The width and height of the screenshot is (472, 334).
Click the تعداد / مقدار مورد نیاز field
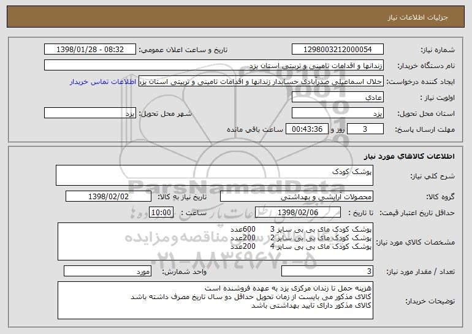click(327, 271)
